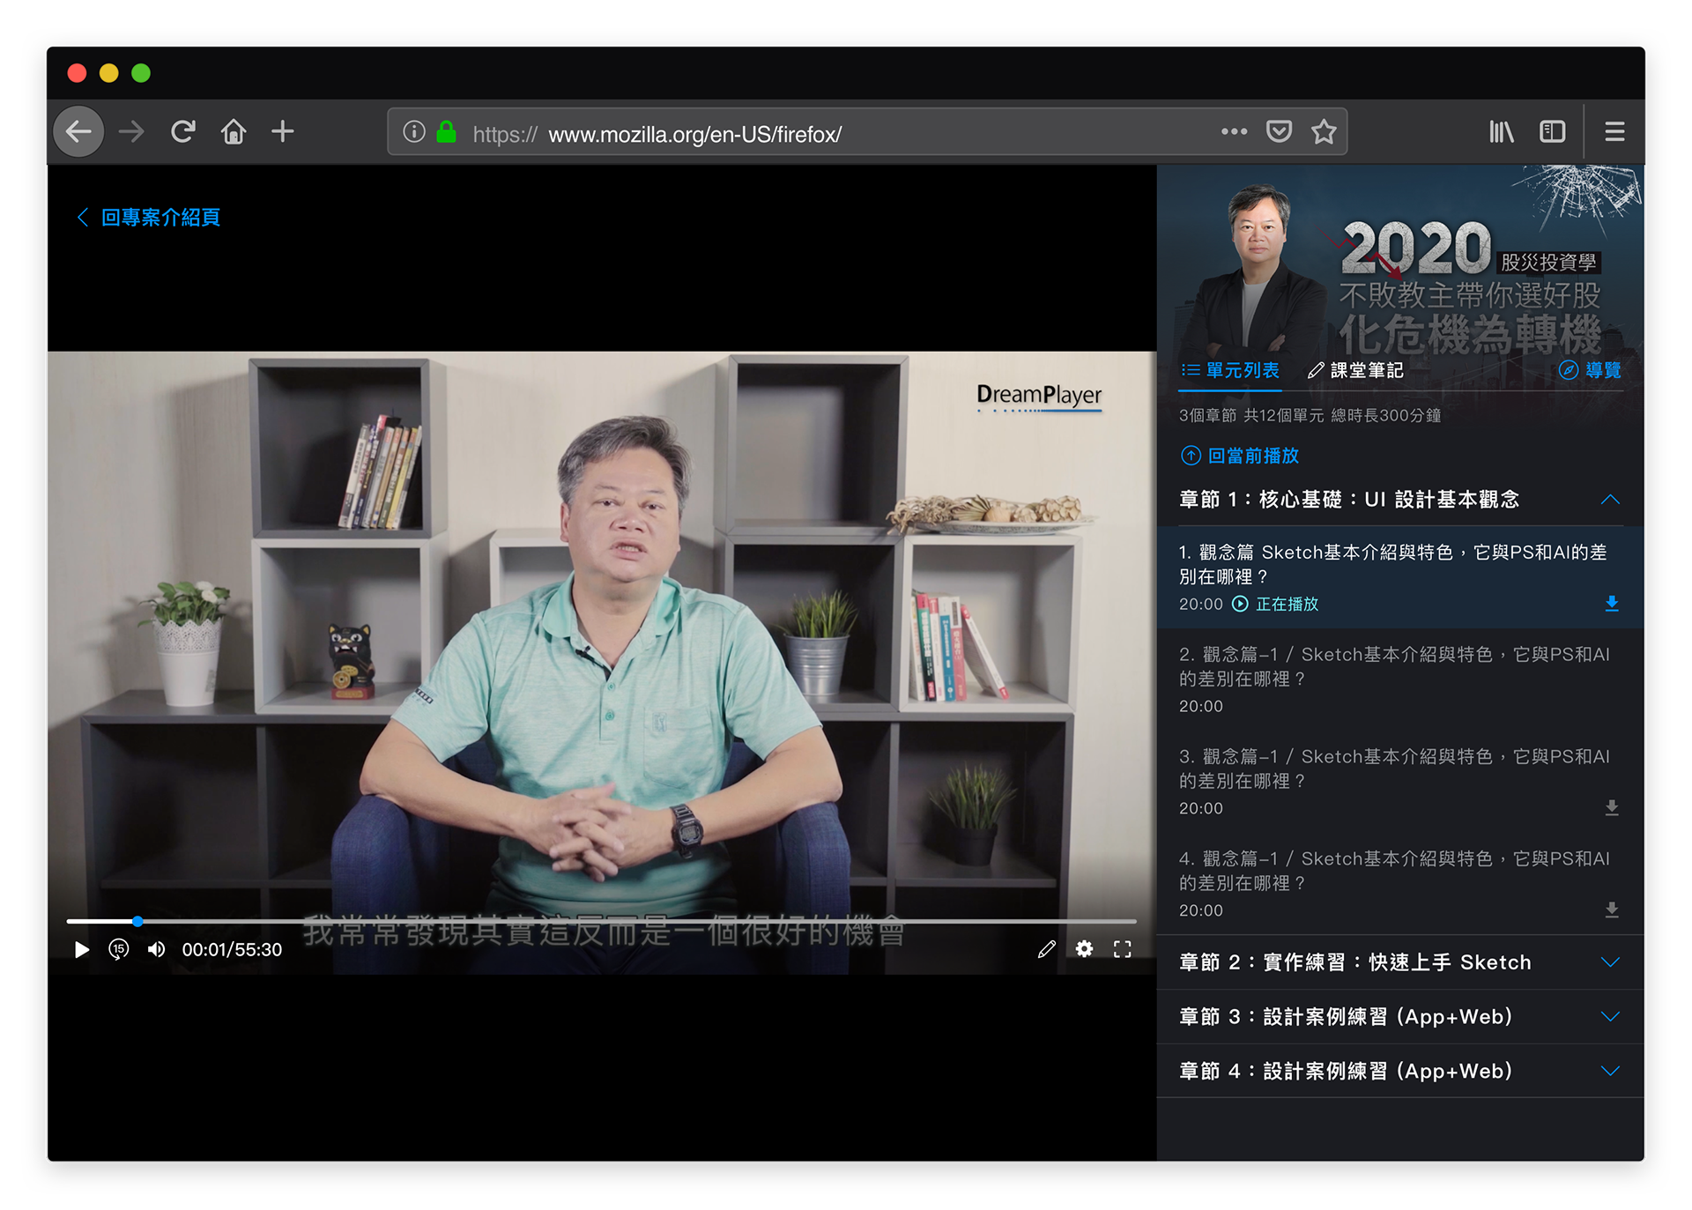Image resolution: width=1692 pixels, height=1210 pixels.
Task: Download unit 3 video
Action: pyautogui.click(x=1611, y=808)
